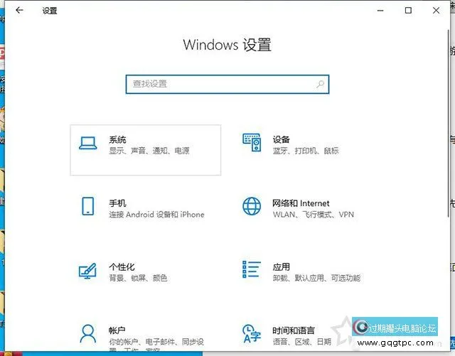Select the 系统 category title

[x=117, y=140]
